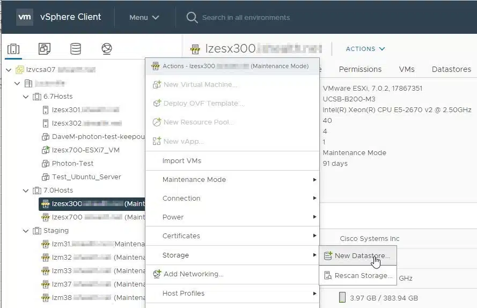Click the vm logo in header
477x308 pixels.
tap(25, 17)
